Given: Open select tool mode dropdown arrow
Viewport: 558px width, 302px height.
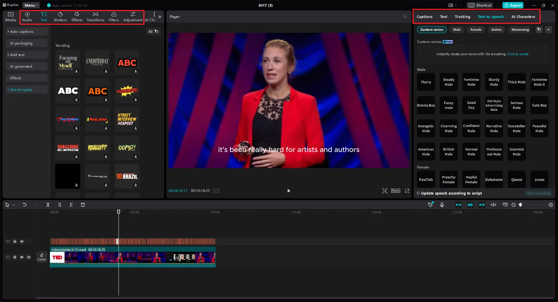Looking at the screenshot, I should (x=14, y=205).
